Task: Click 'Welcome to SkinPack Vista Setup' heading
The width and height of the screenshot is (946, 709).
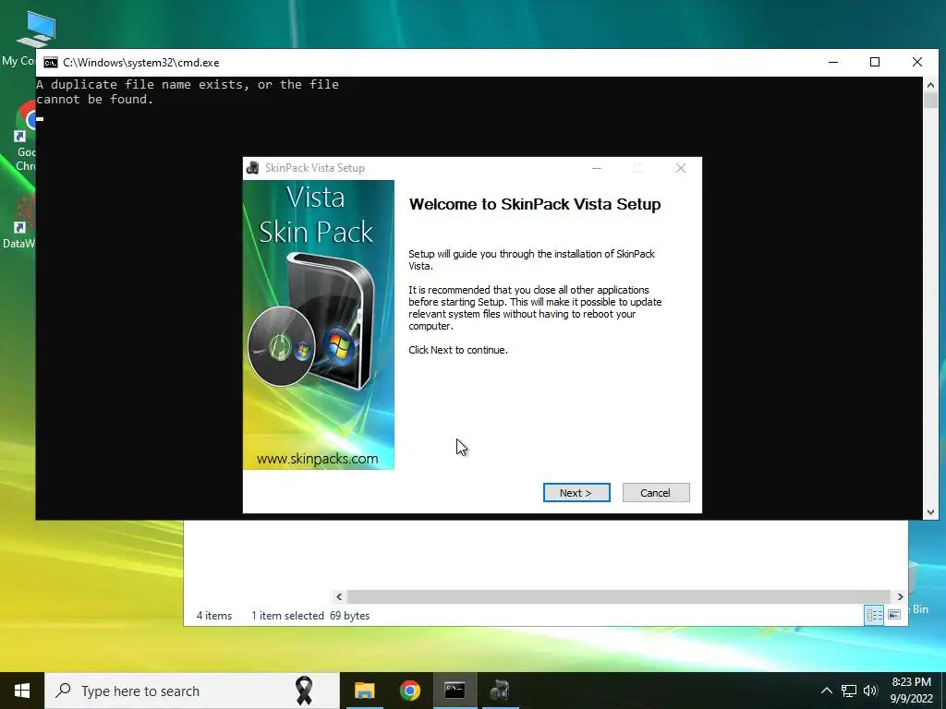Action: (x=535, y=204)
